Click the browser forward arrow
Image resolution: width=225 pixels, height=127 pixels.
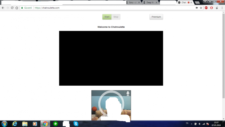[7, 8]
